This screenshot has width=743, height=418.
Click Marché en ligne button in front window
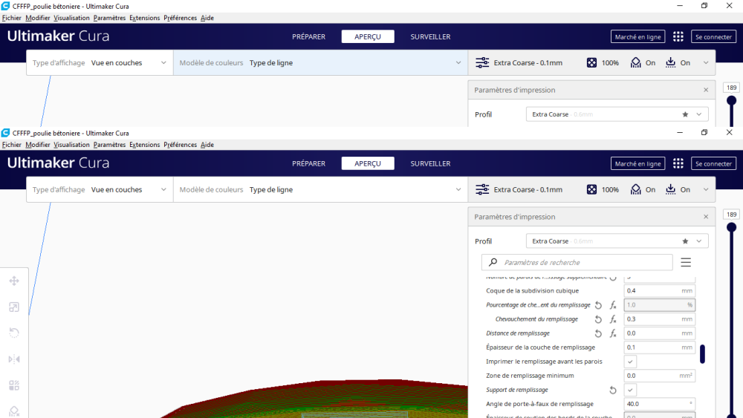coord(637,163)
